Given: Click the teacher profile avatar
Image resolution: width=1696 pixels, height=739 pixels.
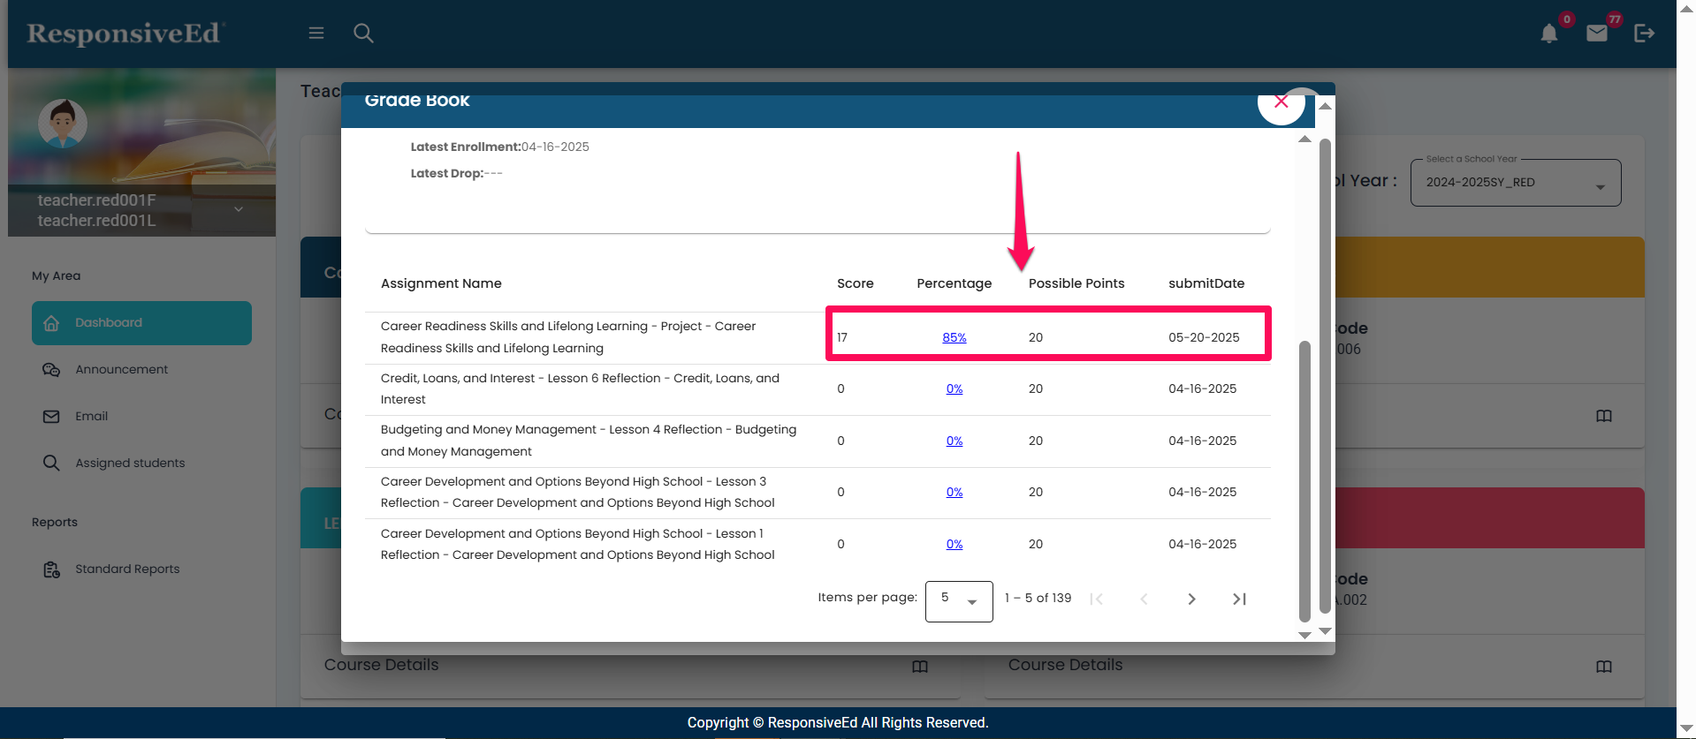Looking at the screenshot, I should [x=63, y=124].
